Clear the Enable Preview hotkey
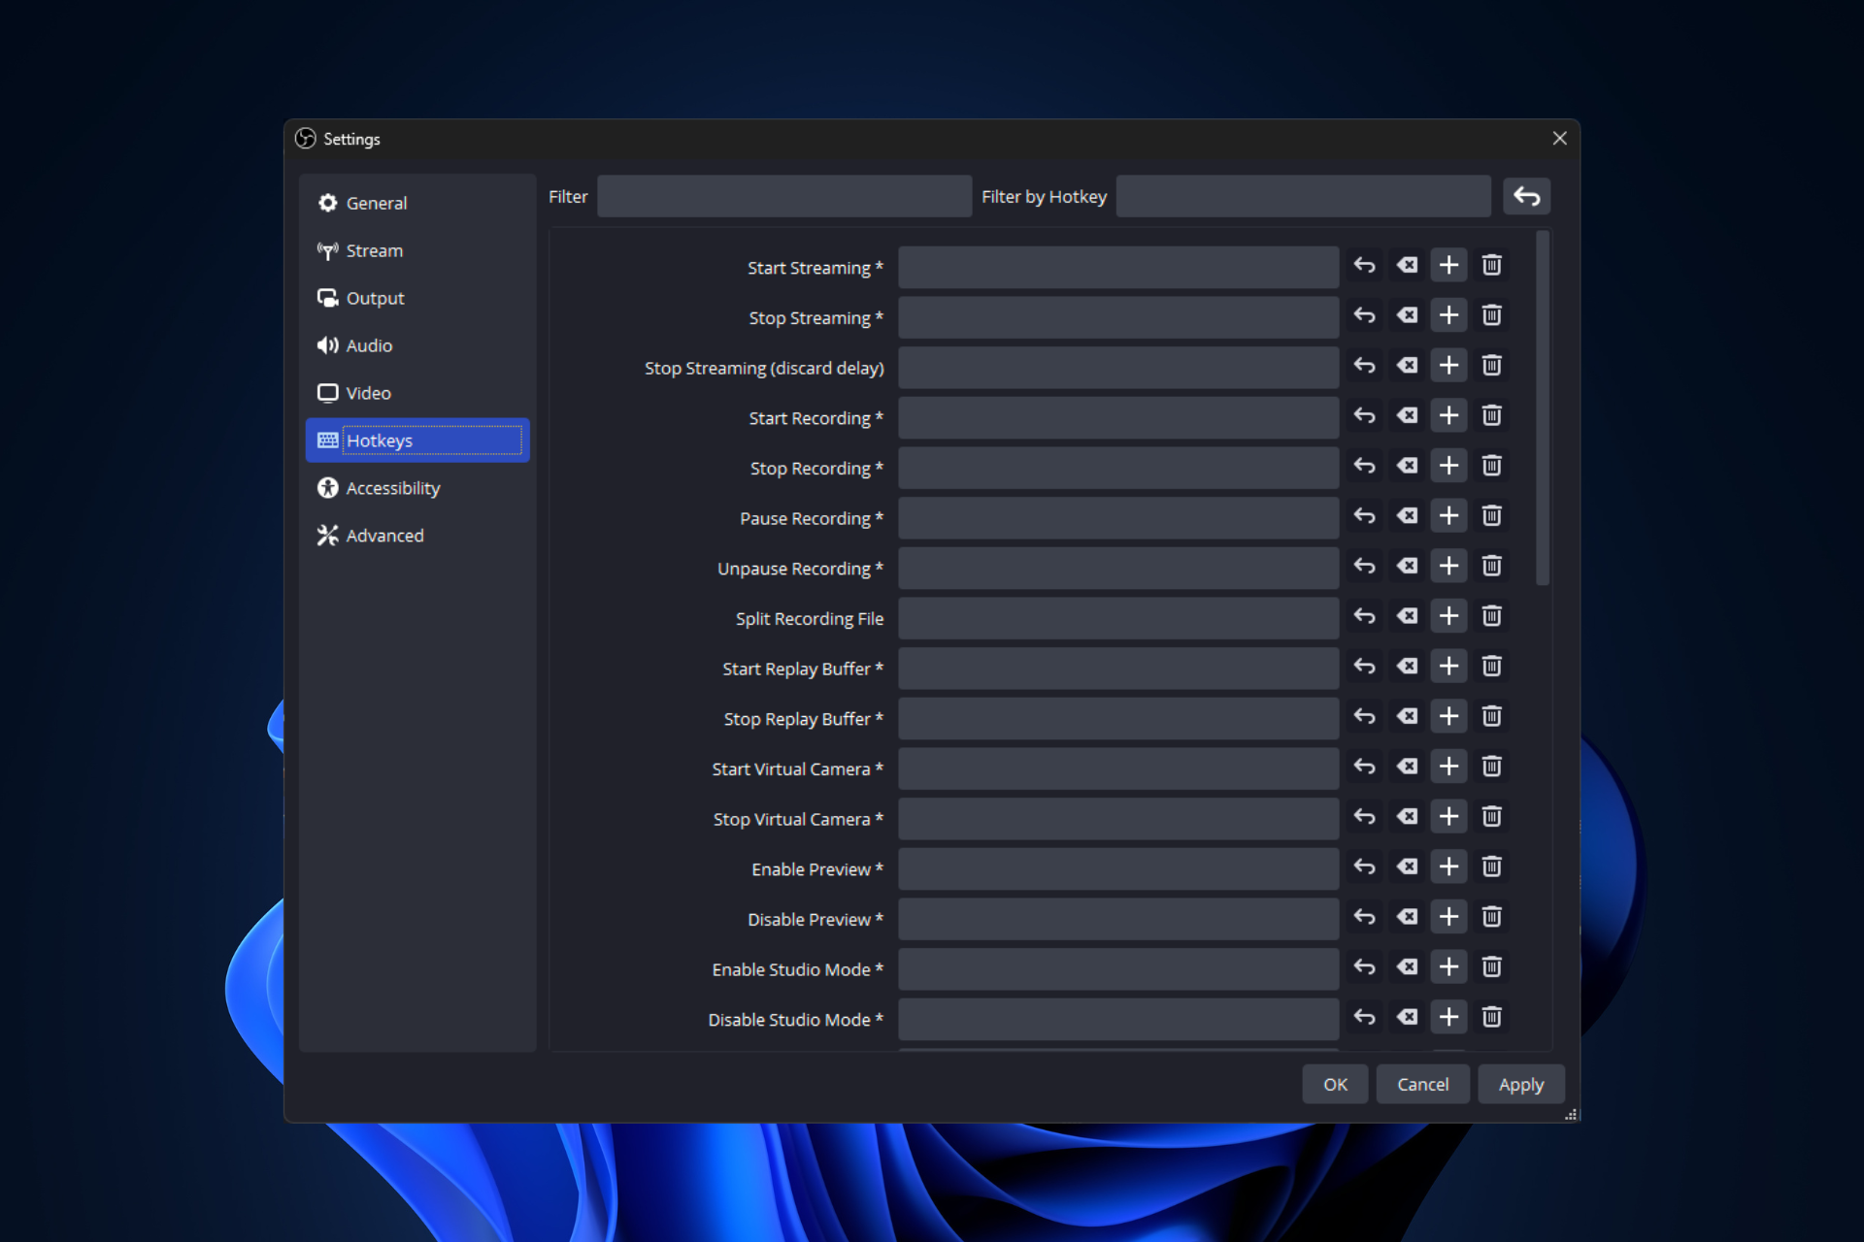This screenshot has height=1242, width=1864. point(1407,866)
